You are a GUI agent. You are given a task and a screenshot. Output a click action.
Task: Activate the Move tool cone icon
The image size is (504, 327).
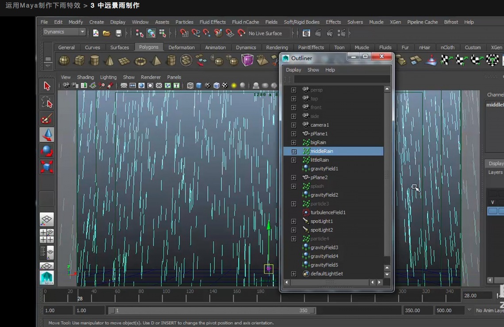(47, 134)
